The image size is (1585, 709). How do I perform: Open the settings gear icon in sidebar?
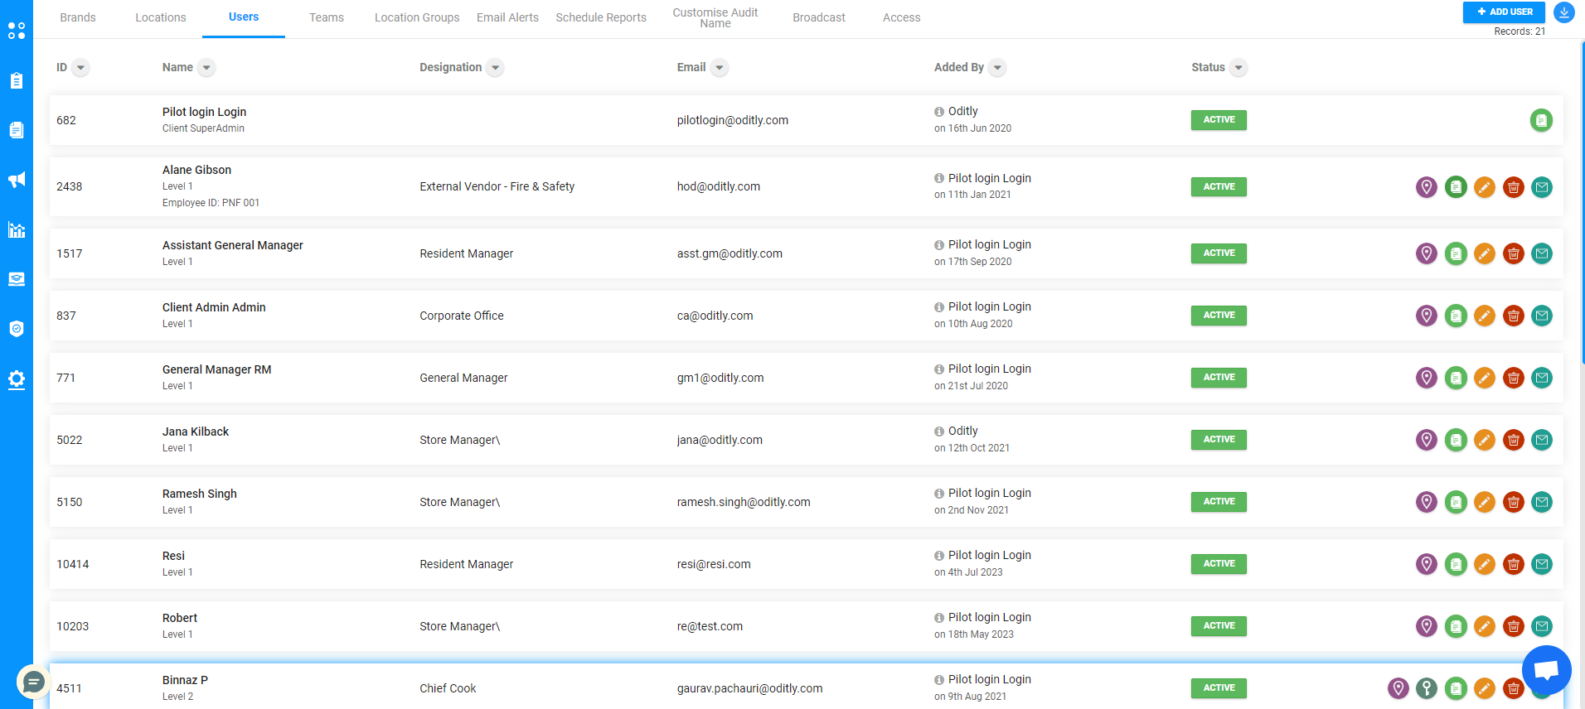pos(17,379)
